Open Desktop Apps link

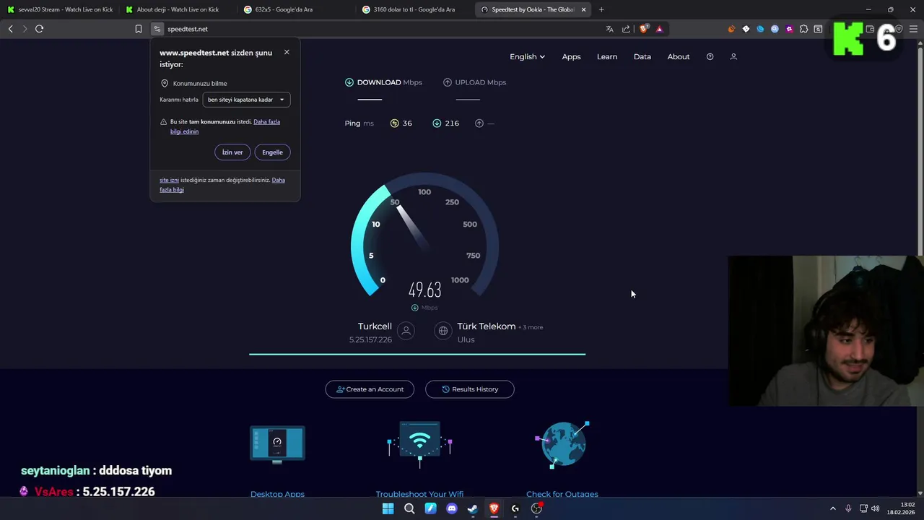(x=277, y=494)
